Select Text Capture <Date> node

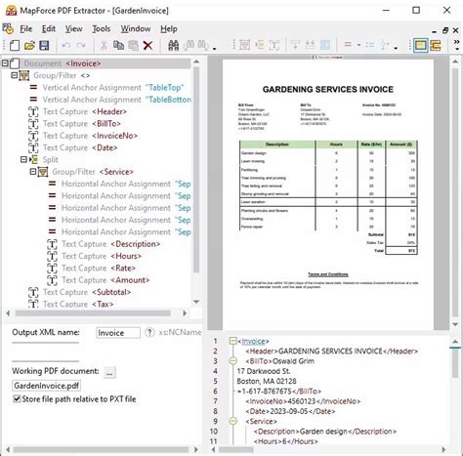click(73, 147)
